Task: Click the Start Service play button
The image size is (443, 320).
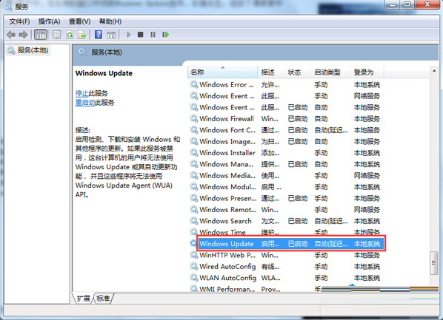Action: pos(129,35)
